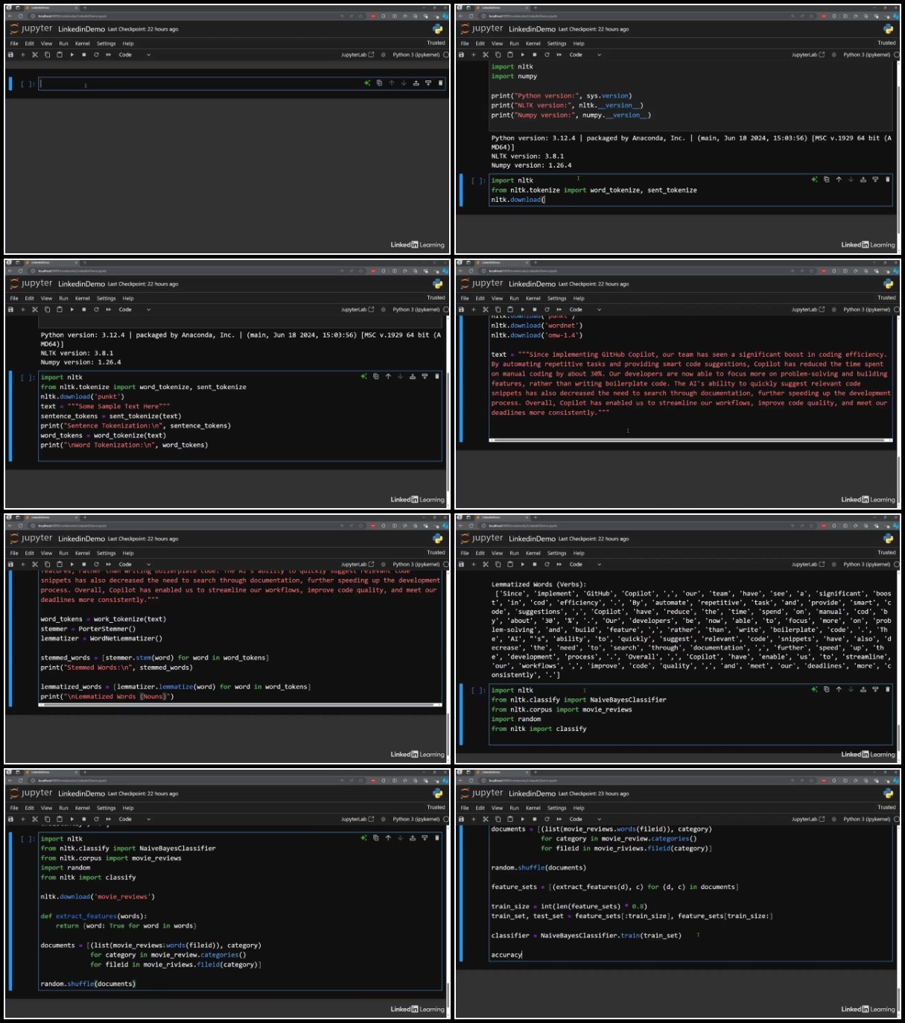905x1023 pixels.
Task: Click the empty code cell input field
Action: coord(242,83)
